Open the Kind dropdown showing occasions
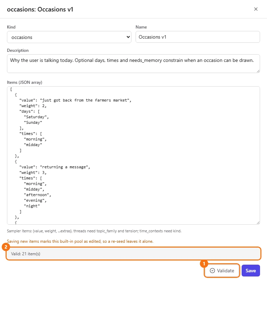 point(69,37)
